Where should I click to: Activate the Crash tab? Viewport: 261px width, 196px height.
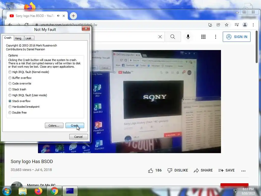[8, 38]
